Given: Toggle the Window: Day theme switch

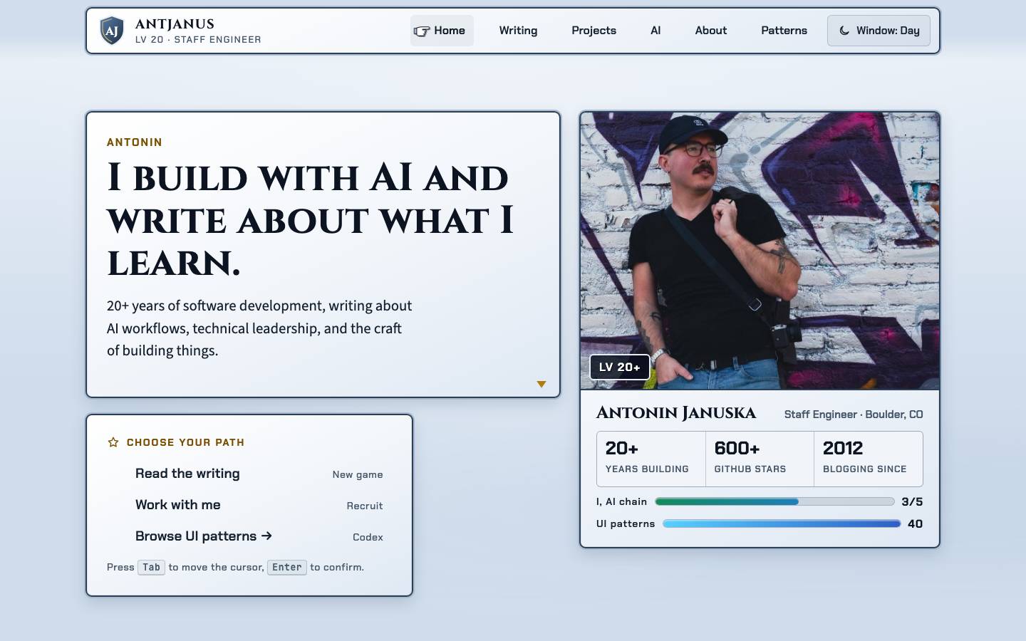Looking at the screenshot, I should coord(879,31).
